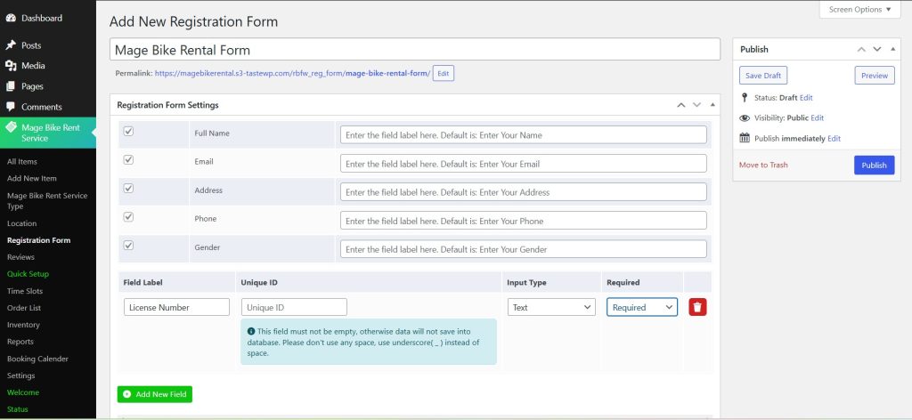This screenshot has width=912, height=420.
Task: Click the Move to Trash link
Action: (763, 165)
